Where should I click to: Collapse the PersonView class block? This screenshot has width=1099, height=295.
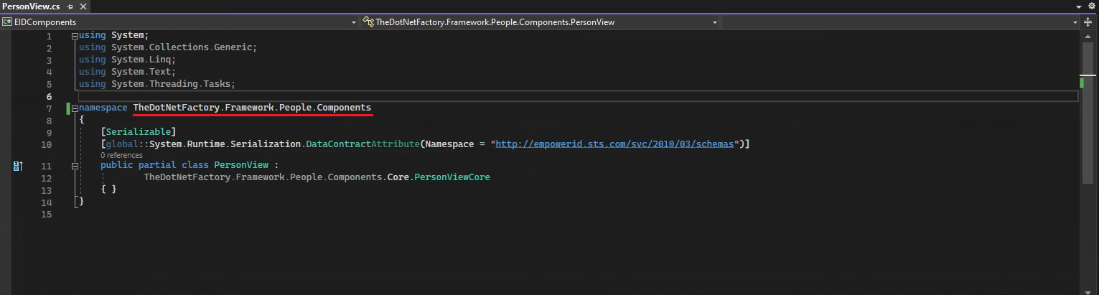point(75,165)
